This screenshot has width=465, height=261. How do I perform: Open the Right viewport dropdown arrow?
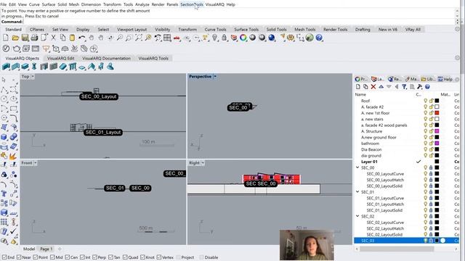[x=203, y=163]
